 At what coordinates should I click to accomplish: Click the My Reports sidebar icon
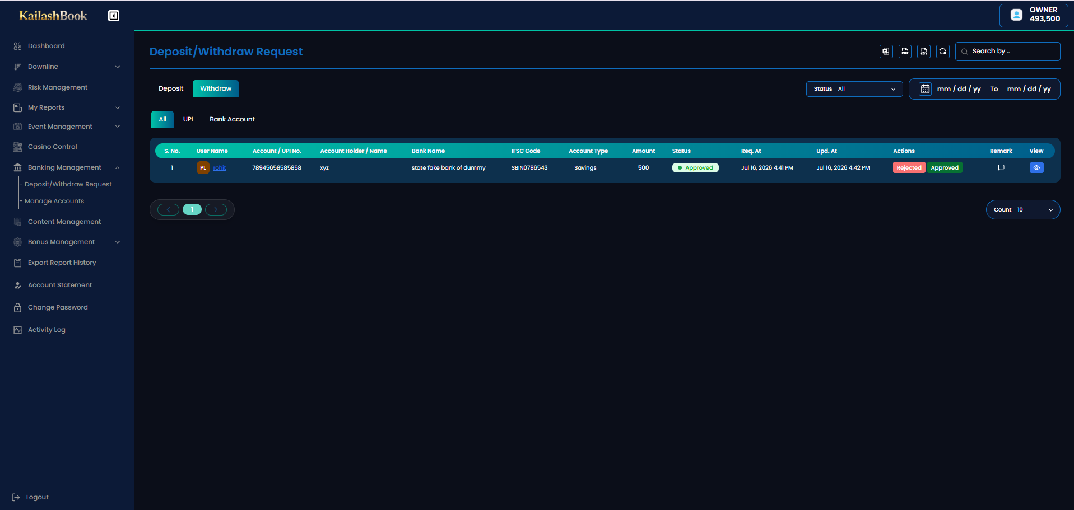[17, 107]
